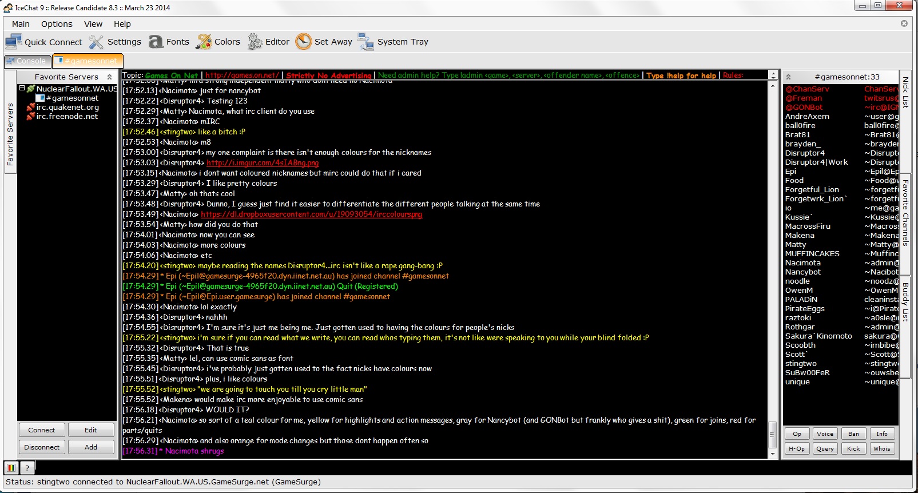Screen dimensions: 918x493
Task: Click the question mark help button
Action: (27, 468)
